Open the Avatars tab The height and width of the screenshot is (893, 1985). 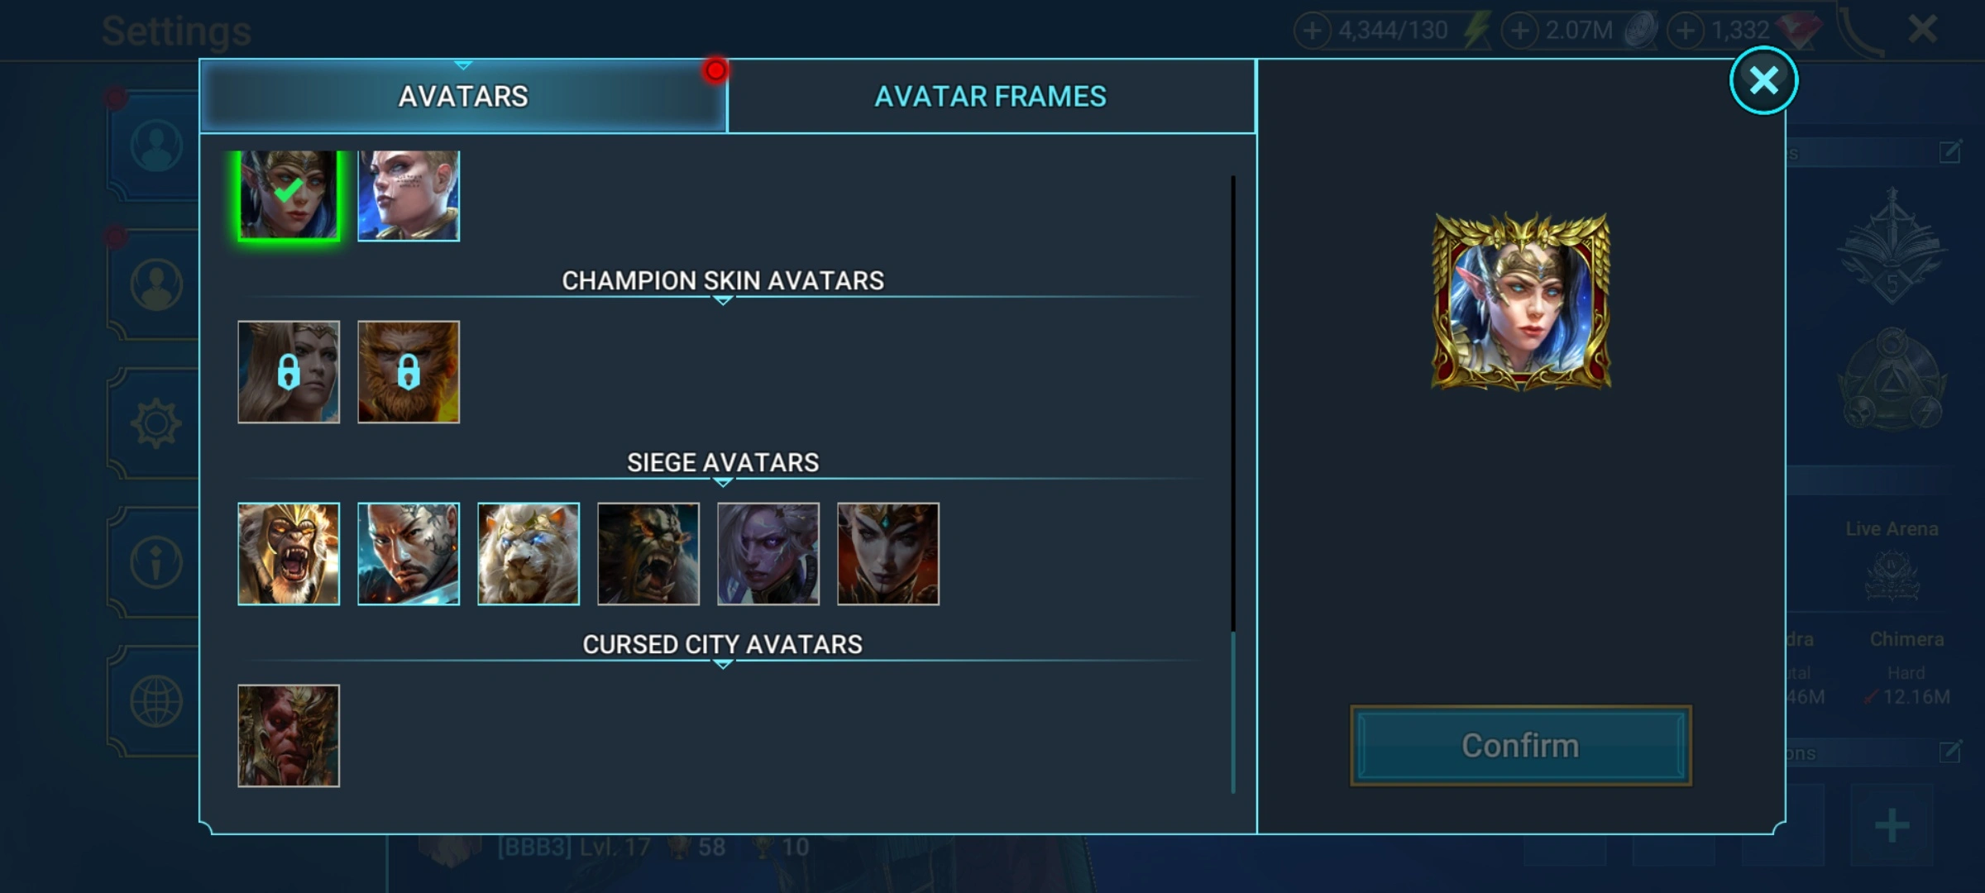pos(463,97)
